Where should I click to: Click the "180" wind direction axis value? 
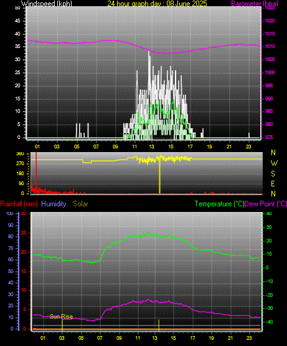tap(20, 174)
